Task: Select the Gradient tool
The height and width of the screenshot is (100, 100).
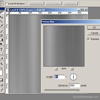Action: tap(1, 40)
